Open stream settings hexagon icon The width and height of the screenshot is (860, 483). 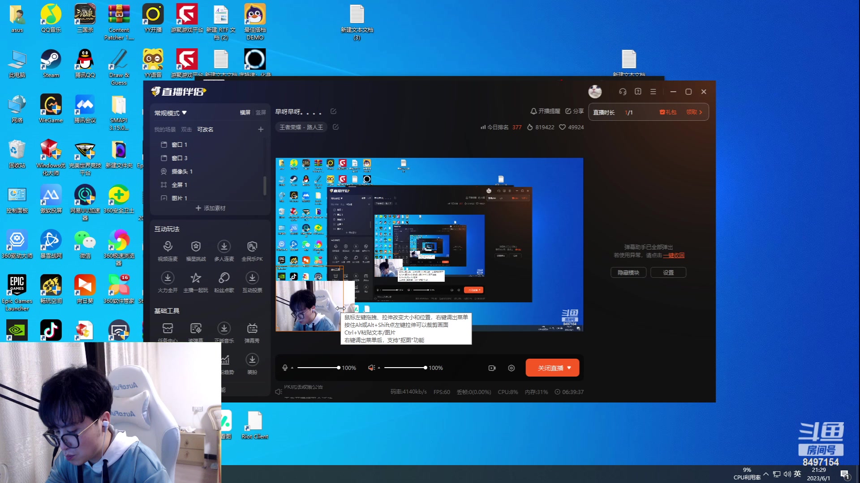coord(512,368)
